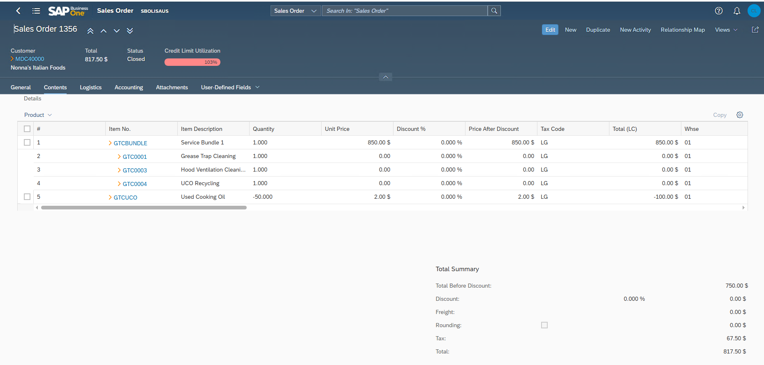The height and width of the screenshot is (365, 764).
Task: Open the main menu list icon
Action: click(36, 11)
